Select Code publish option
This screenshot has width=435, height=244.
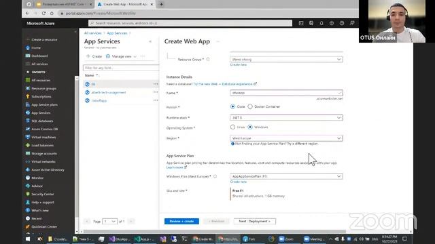232,106
